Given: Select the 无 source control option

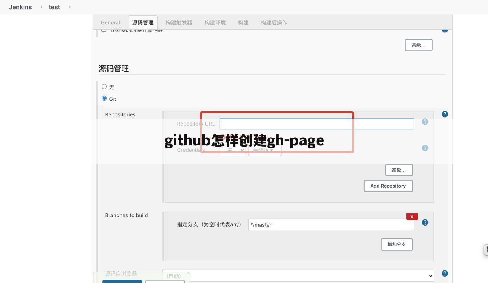Looking at the screenshot, I should [x=104, y=86].
